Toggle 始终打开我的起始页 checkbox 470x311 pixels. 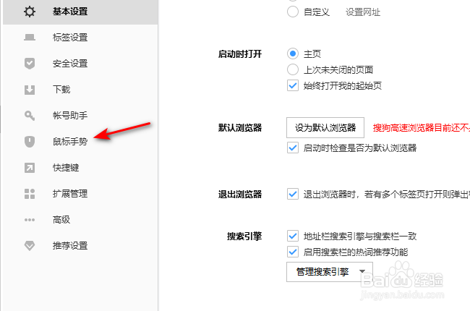pos(293,86)
